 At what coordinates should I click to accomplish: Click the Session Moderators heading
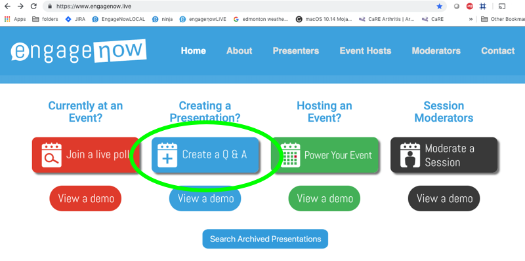[x=444, y=112]
